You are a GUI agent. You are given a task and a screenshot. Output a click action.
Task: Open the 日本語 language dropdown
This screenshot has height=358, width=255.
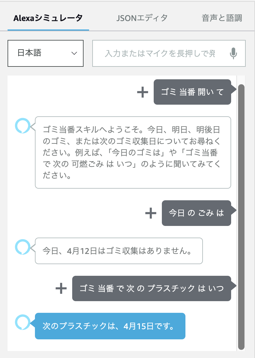(x=45, y=53)
